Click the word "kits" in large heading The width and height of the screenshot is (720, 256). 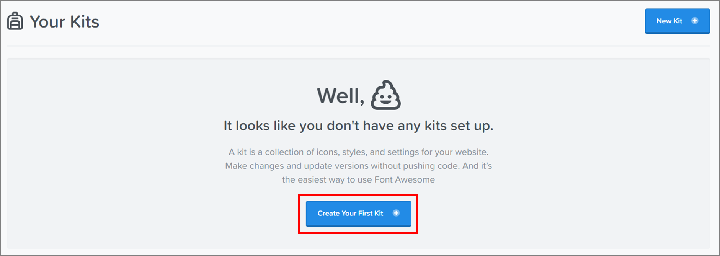point(436,126)
